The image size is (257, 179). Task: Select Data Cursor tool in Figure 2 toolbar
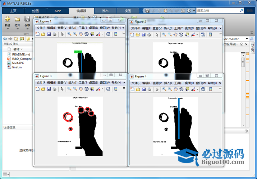187,35
